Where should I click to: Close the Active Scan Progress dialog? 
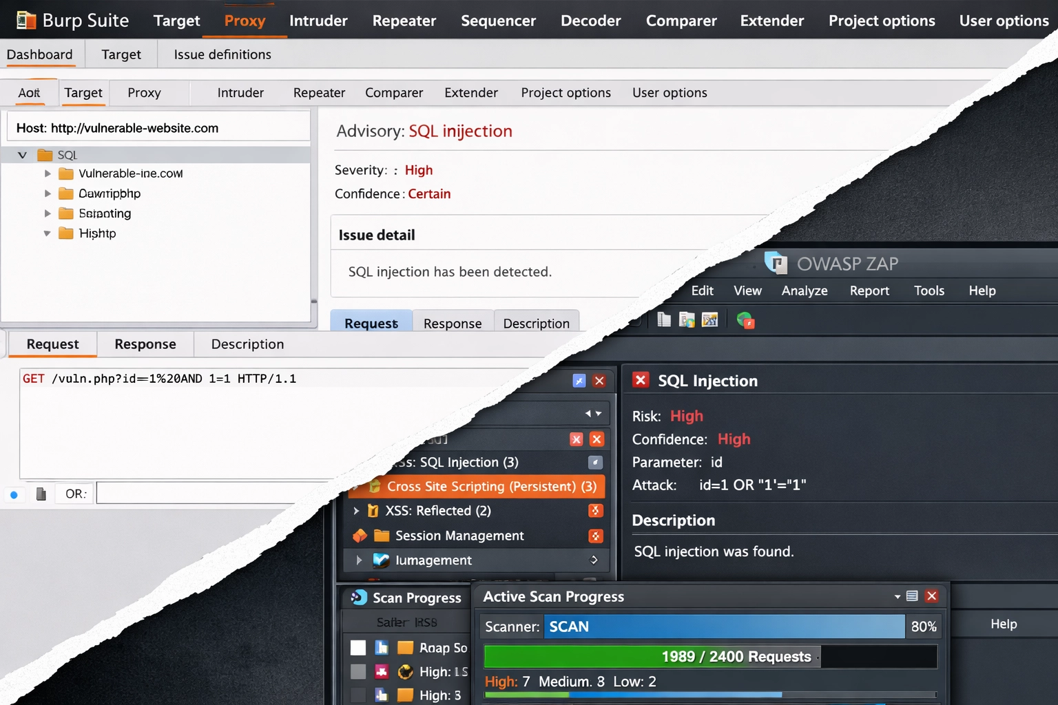(932, 596)
